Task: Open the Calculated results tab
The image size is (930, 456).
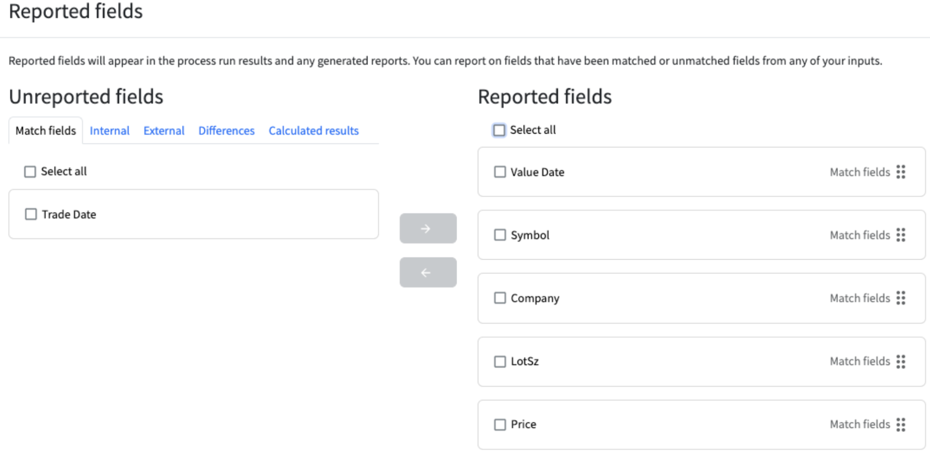Action: pyautogui.click(x=313, y=131)
